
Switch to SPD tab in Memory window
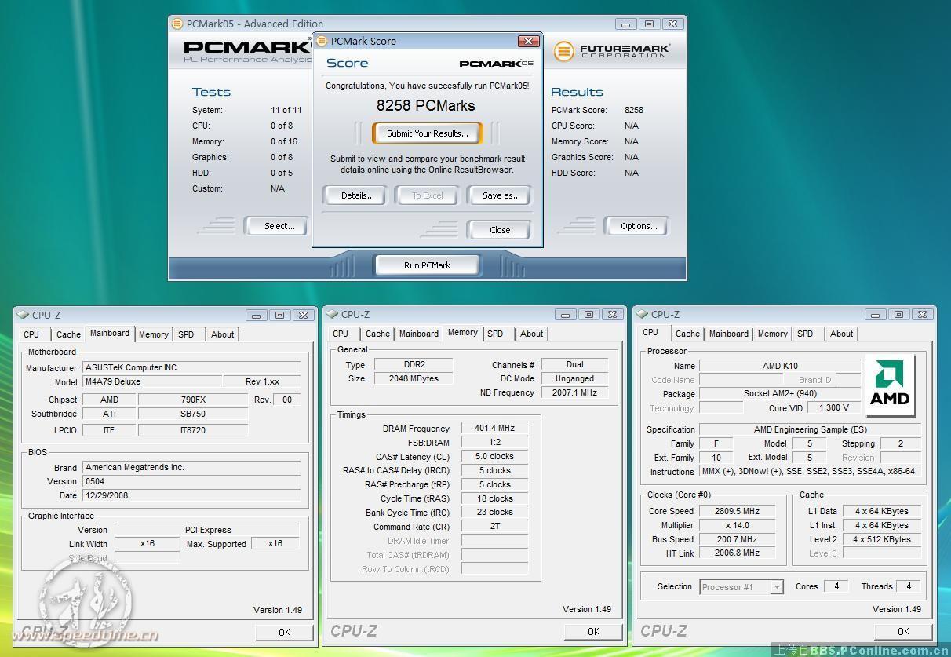495,334
